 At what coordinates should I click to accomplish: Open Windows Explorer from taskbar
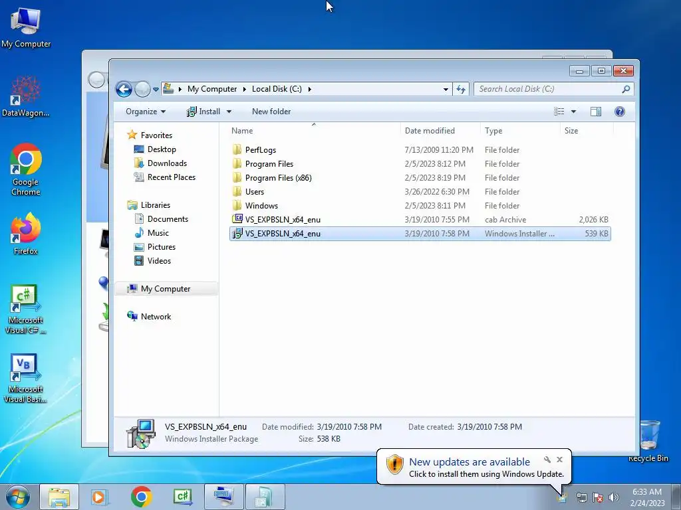pyautogui.click(x=59, y=497)
